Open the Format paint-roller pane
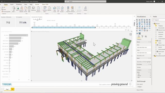The width and height of the screenshot is (165, 93). coord(142,36)
